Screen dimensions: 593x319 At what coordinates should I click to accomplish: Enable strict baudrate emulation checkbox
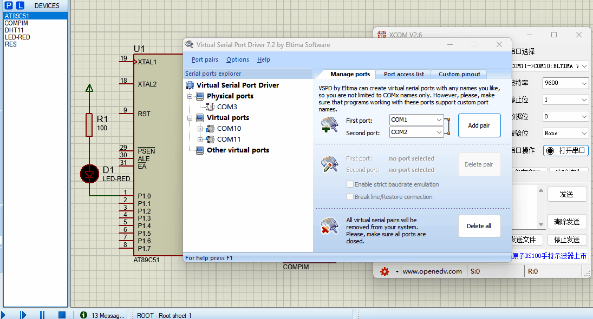[x=350, y=184]
